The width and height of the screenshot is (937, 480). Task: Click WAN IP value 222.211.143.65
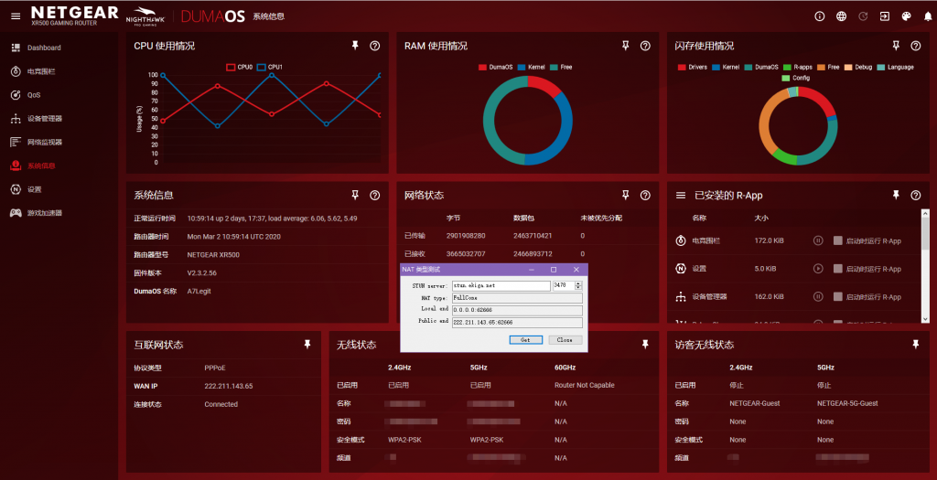[228, 386]
